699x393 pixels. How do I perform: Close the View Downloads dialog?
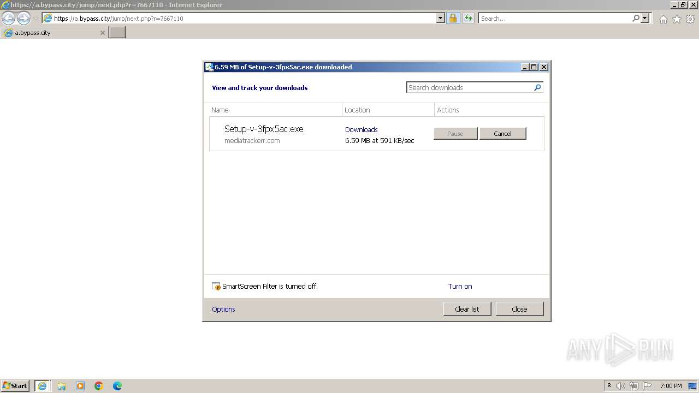coord(519,309)
